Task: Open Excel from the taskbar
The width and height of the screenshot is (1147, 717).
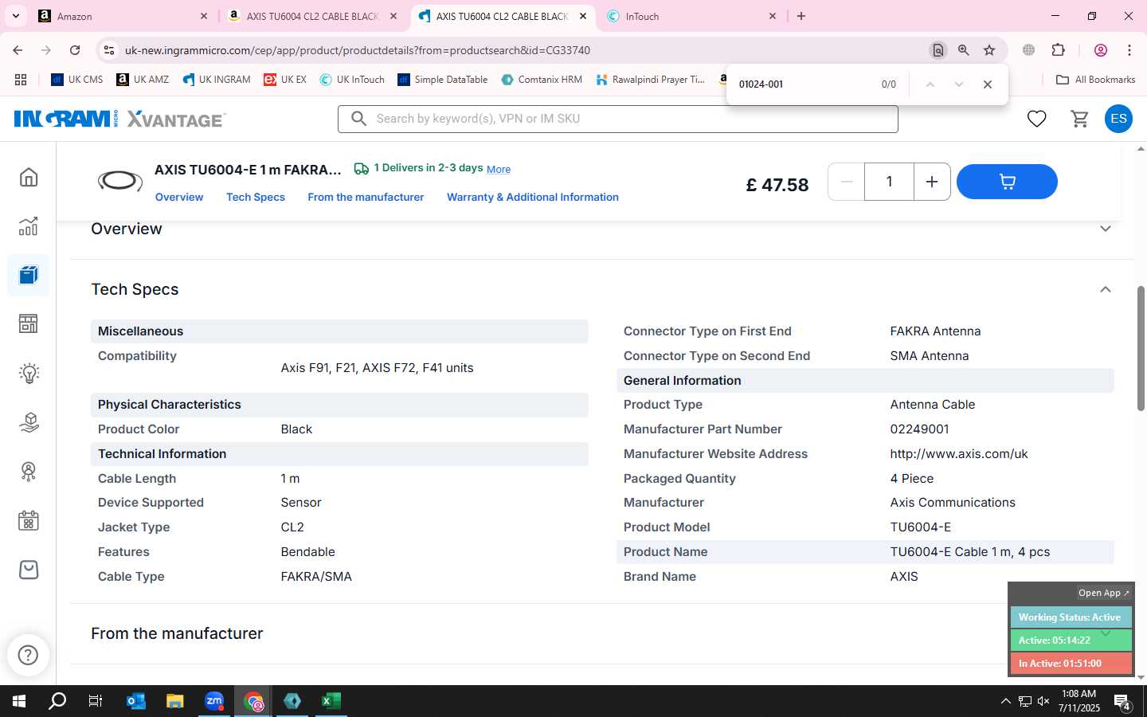Action: point(331,701)
